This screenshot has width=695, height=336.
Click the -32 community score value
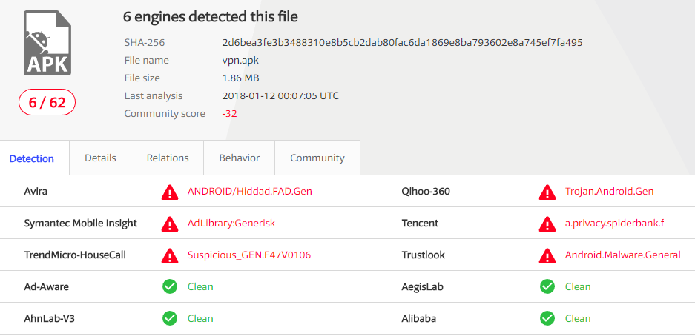[x=230, y=114]
